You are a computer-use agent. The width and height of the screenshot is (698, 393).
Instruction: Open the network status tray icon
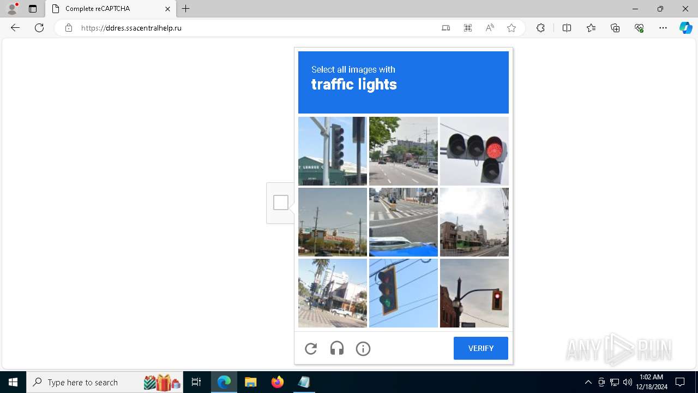click(x=615, y=382)
